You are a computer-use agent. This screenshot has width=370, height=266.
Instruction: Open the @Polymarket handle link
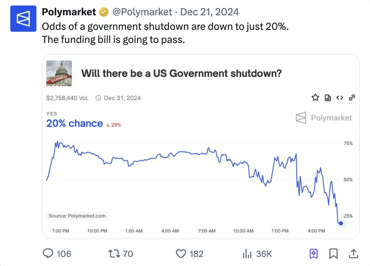[142, 12]
